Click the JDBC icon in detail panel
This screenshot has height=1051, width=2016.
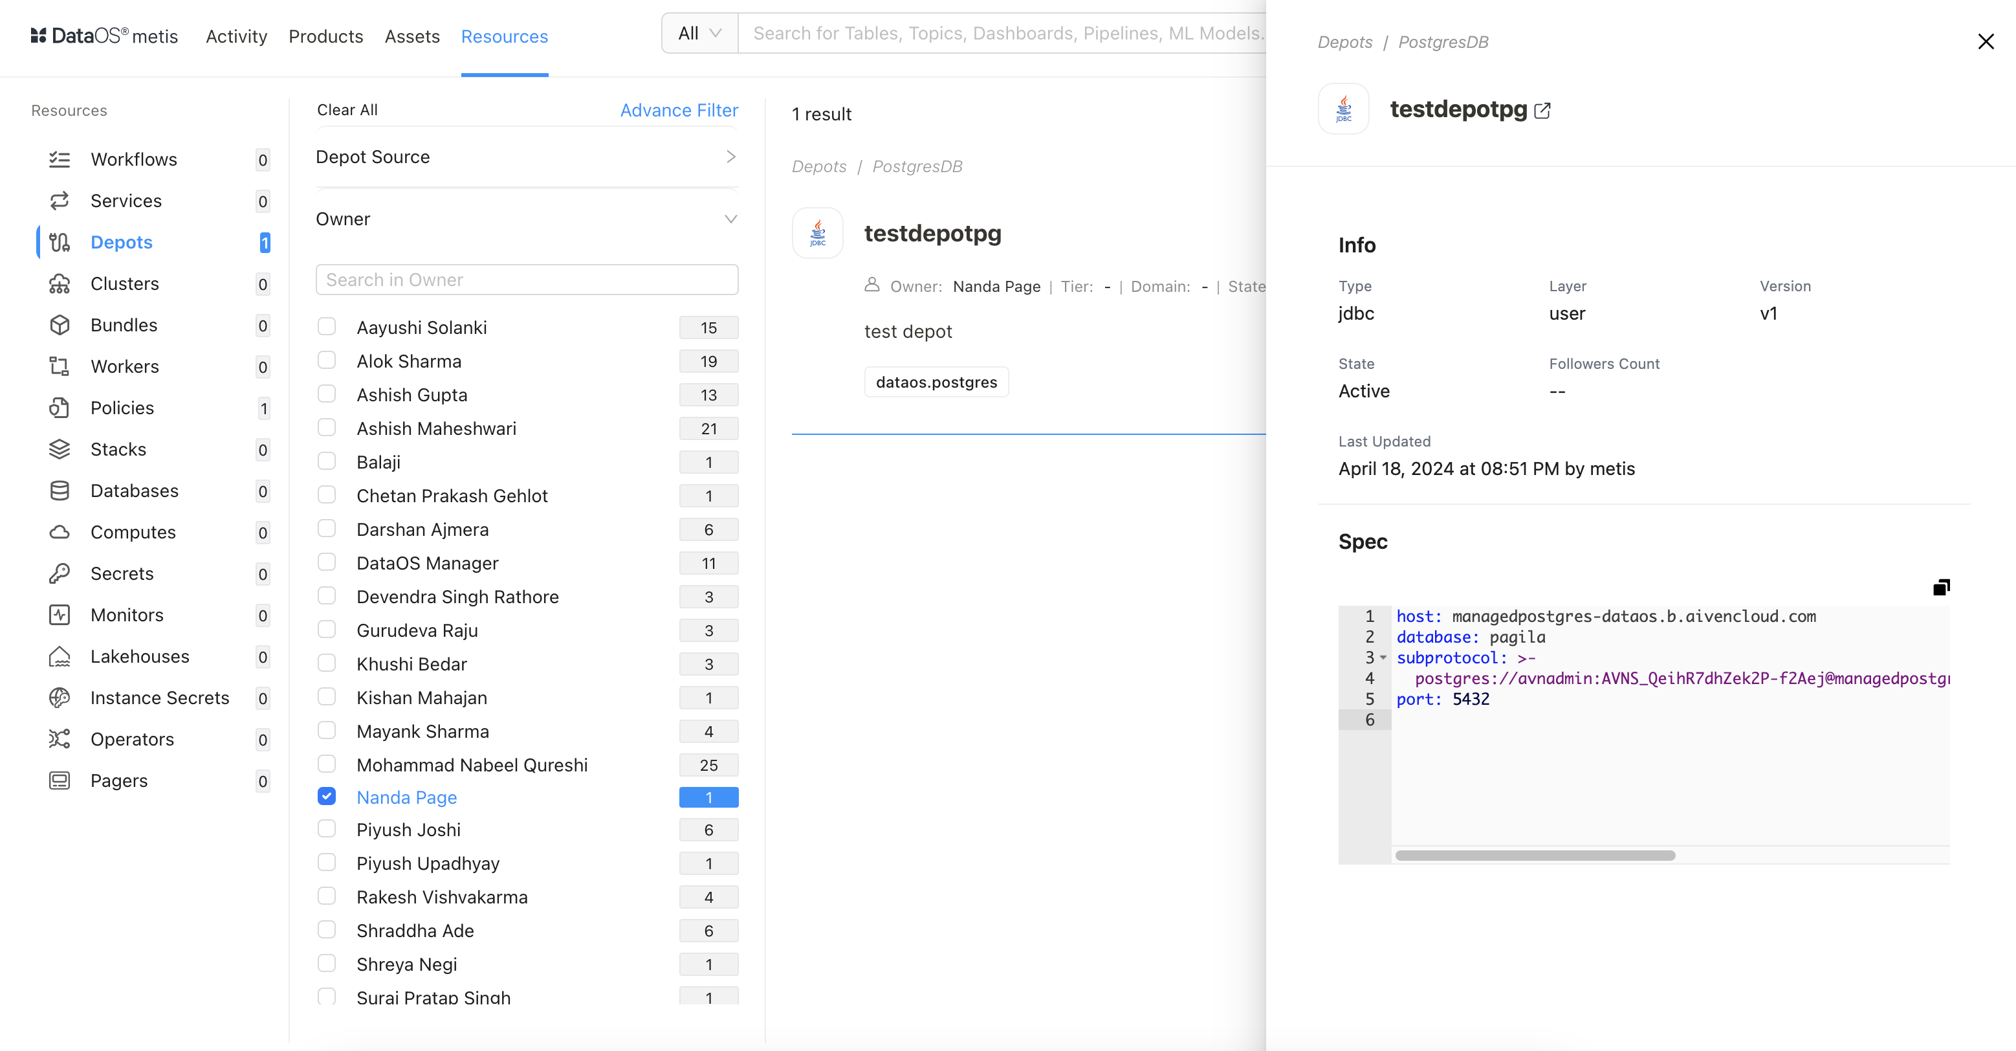click(1344, 109)
